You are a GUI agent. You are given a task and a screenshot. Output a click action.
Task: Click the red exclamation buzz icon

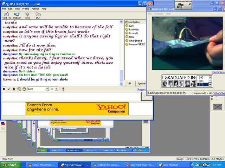click(63, 89)
